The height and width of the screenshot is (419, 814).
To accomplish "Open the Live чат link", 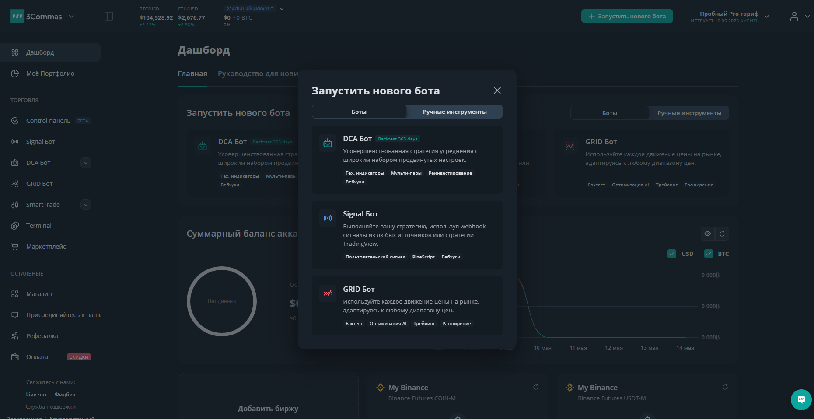I will 36,395.
